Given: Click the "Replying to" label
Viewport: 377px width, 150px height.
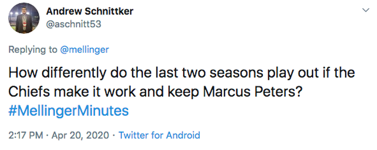Looking at the screenshot, I should 32,50.
